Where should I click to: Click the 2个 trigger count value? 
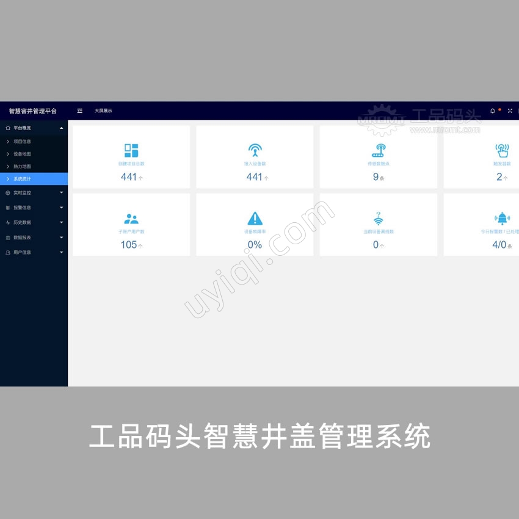click(502, 176)
